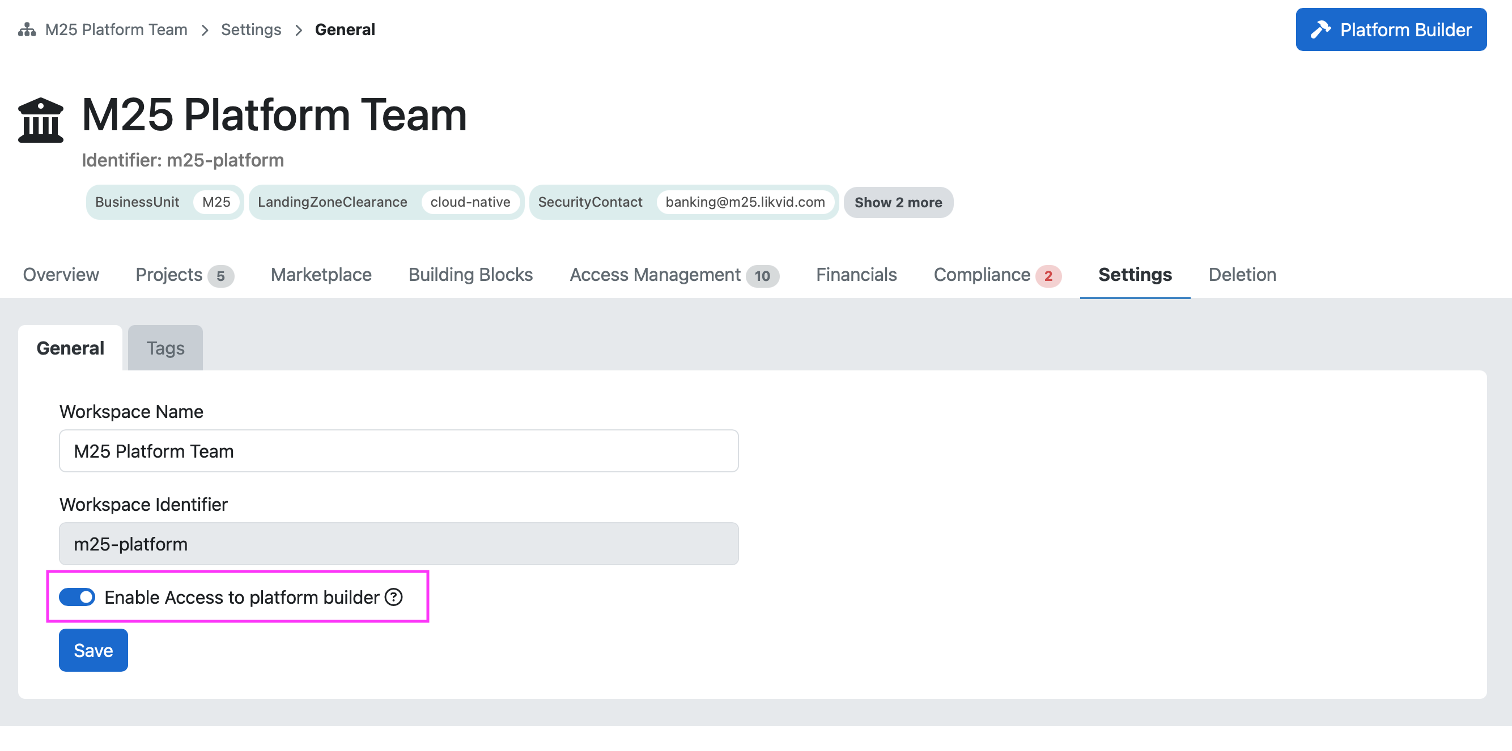The width and height of the screenshot is (1512, 751).
Task: Select the Deletion tab
Action: 1242,275
